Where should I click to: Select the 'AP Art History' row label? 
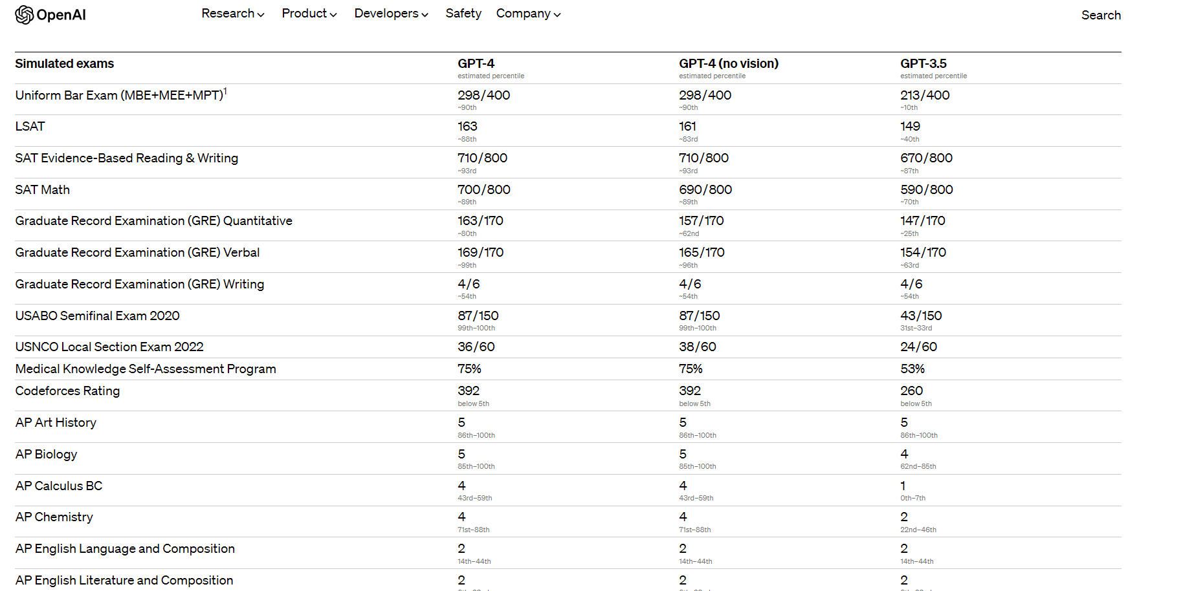click(56, 422)
